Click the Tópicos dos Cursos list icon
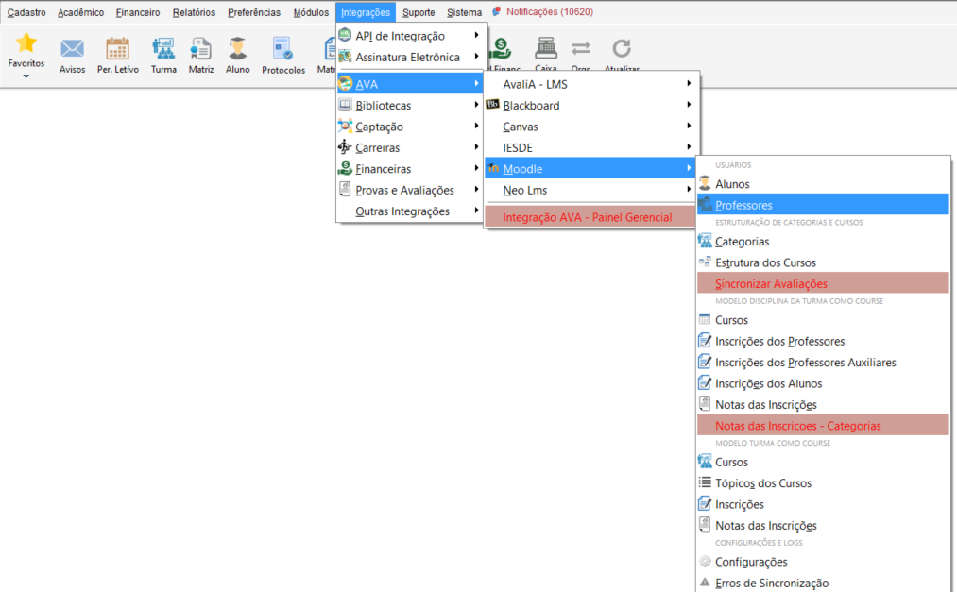The width and height of the screenshot is (957, 592). 705,482
